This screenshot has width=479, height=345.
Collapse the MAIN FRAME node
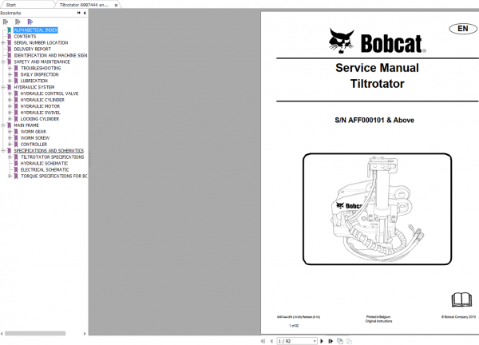click(3, 125)
